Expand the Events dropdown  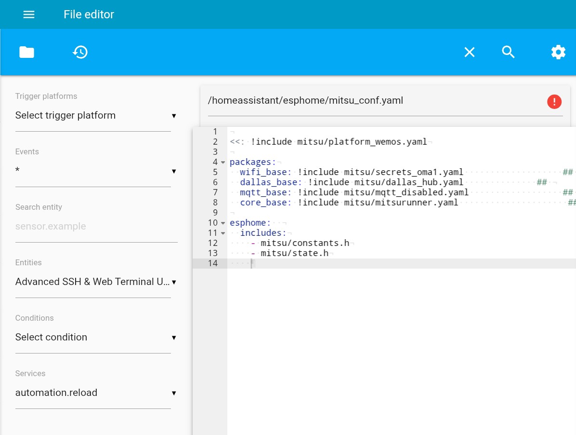coord(95,171)
